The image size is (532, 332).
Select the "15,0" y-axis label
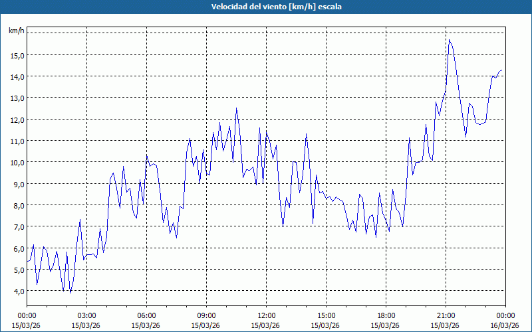[17, 56]
